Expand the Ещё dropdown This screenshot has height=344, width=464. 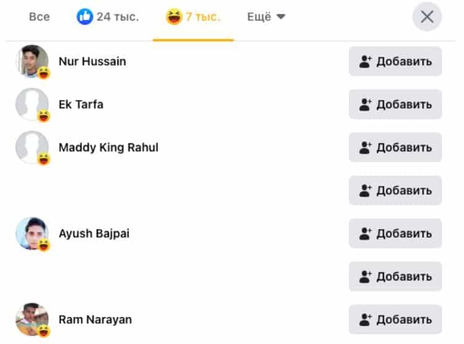click(x=266, y=17)
